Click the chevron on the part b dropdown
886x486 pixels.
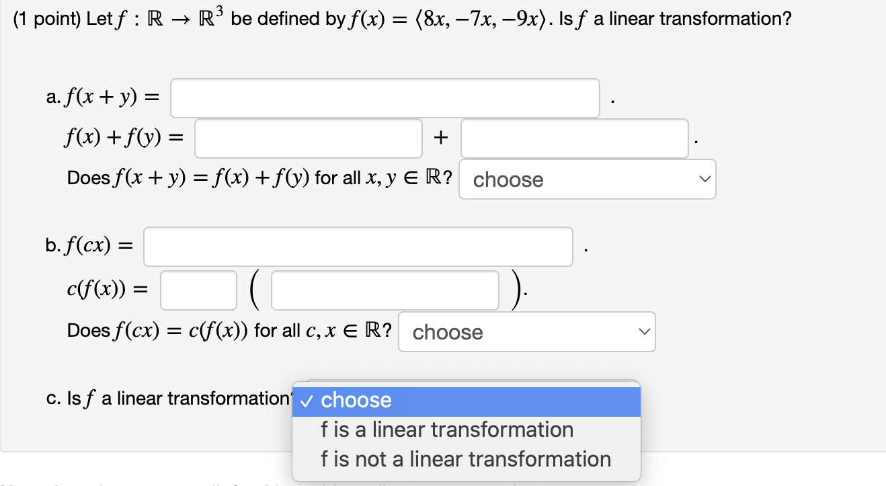(x=644, y=331)
